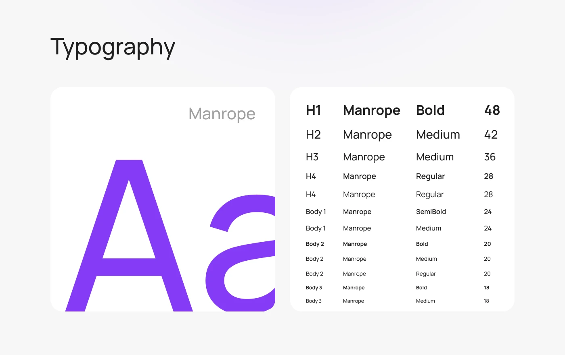This screenshot has height=355, width=565.
Task: Click size "18" in the Body 3 Medium row
Action: point(486,301)
